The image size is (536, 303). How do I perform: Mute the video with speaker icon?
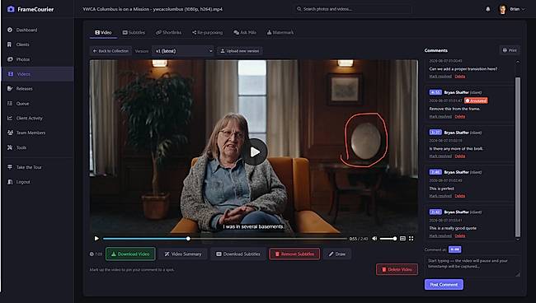pos(374,239)
